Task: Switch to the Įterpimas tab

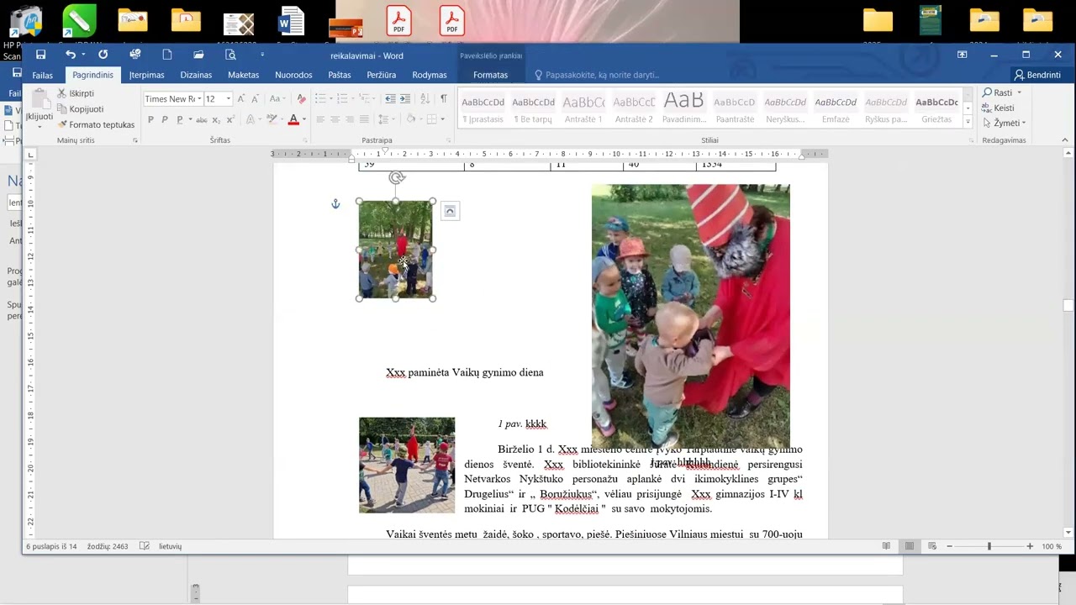Action: 146,75
